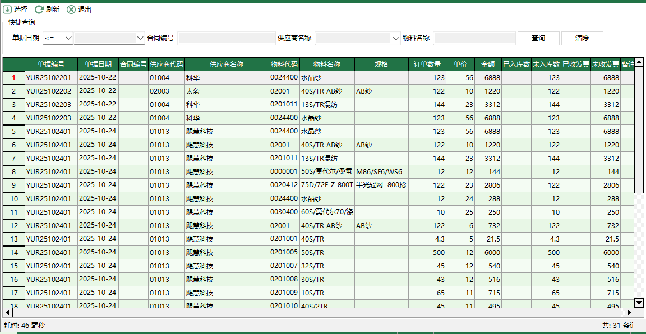The image size is (646, 334).
Task: Sort by the 单据编号 column header
Action: (x=52, y=64)
